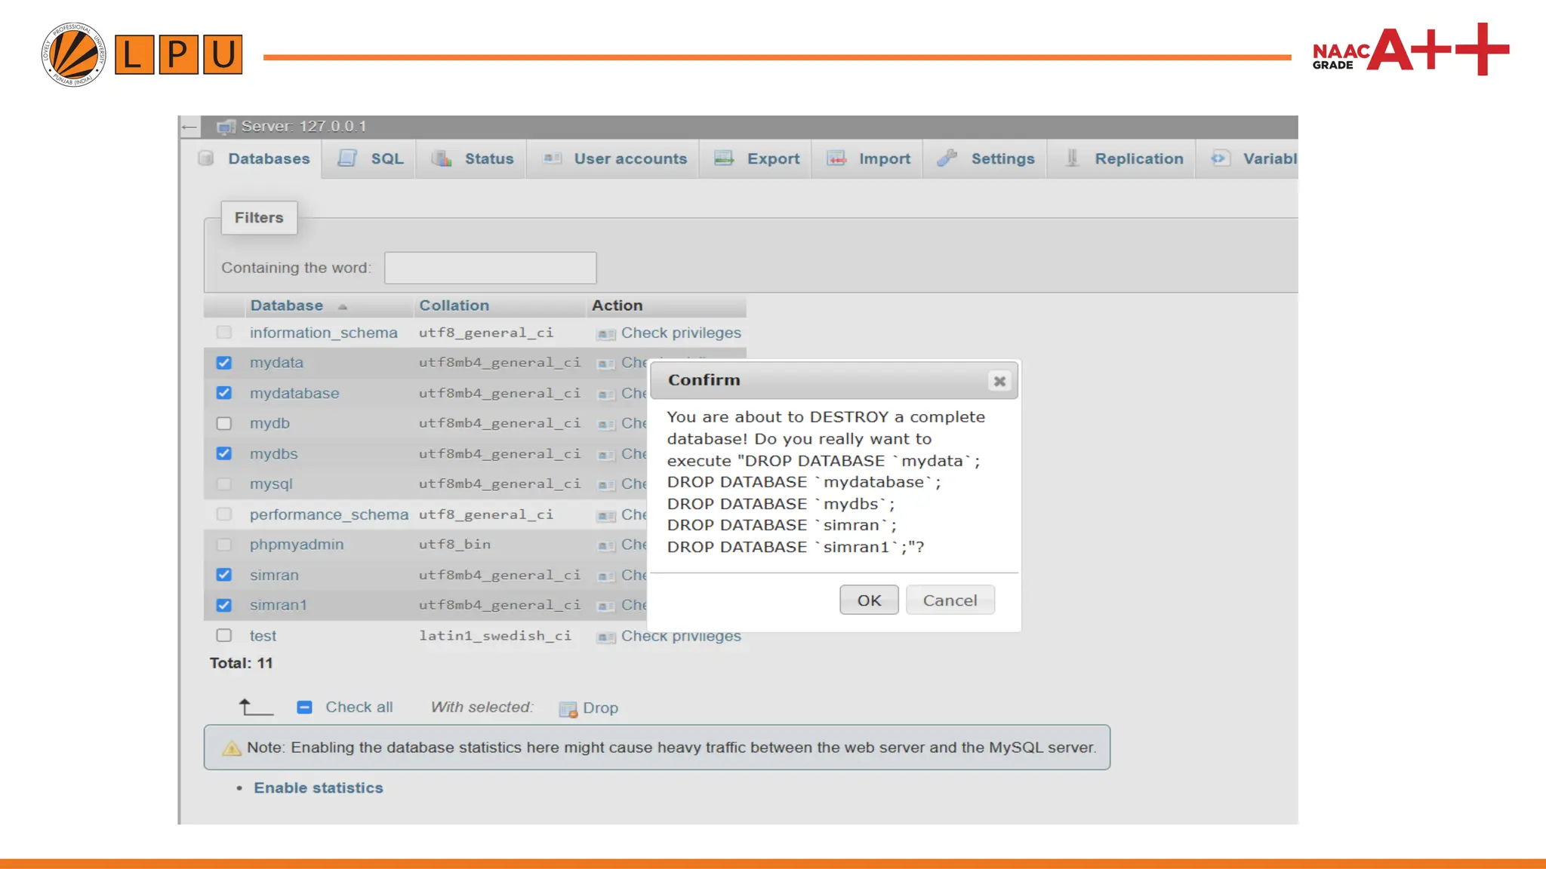Open the SQL tab

pyautogui.click(x=386, y=158)
